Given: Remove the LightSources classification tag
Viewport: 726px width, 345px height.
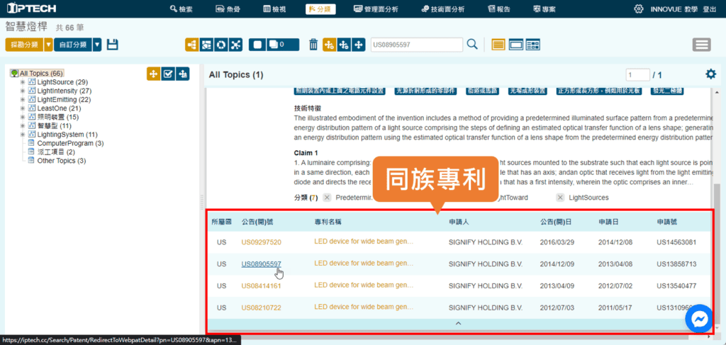Looking at the screenshot, I should [x=559, y=198].
